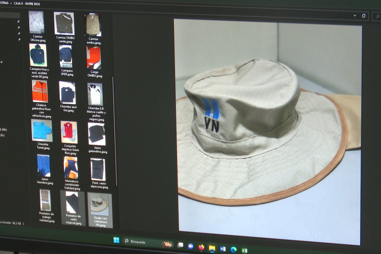
Task: Click the File Explorer taskbar icon
Action: click(212, 248)
